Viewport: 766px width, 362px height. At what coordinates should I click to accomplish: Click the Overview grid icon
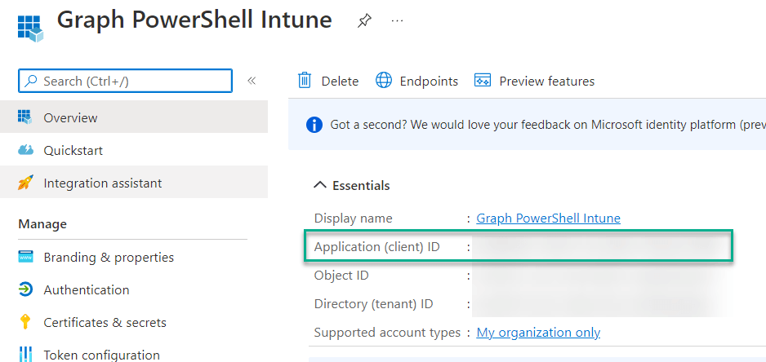point(25,117)
